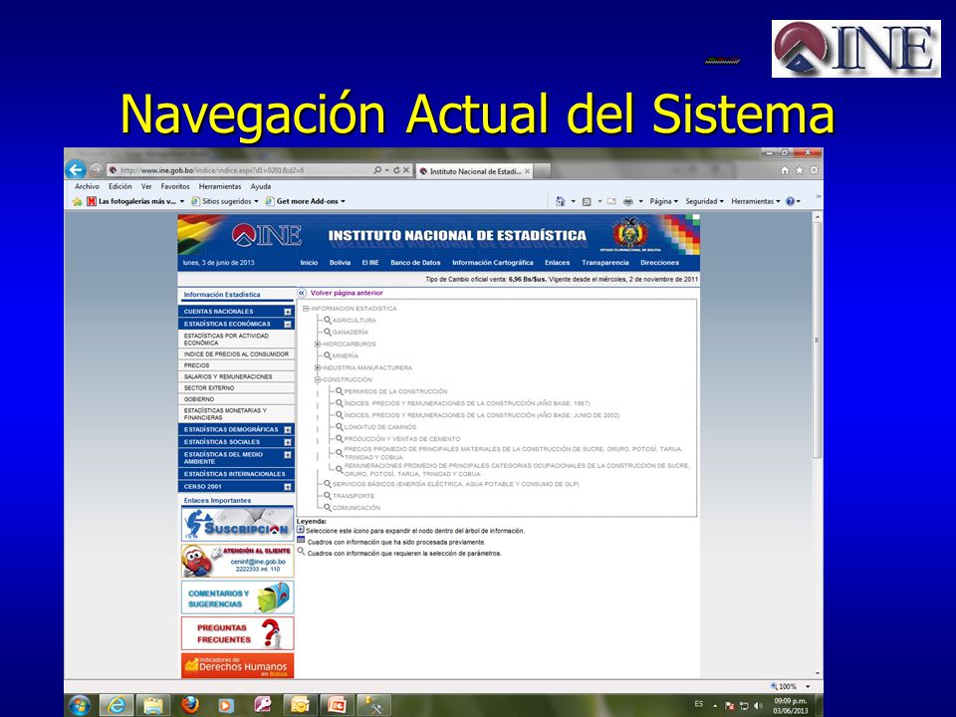Open the Ayuda menu
956x717 pixels.
click(260, 186)
